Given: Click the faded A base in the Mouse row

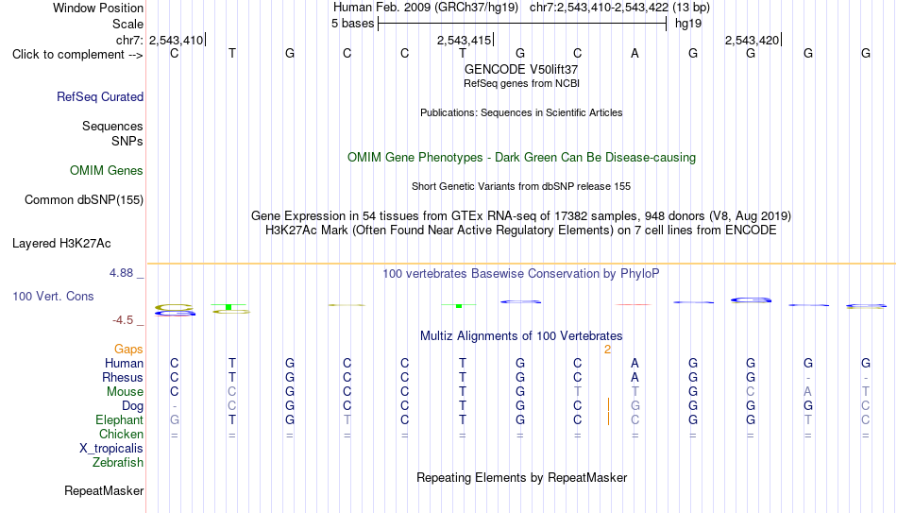Looking at the screenshot, I should click(807, 392).
